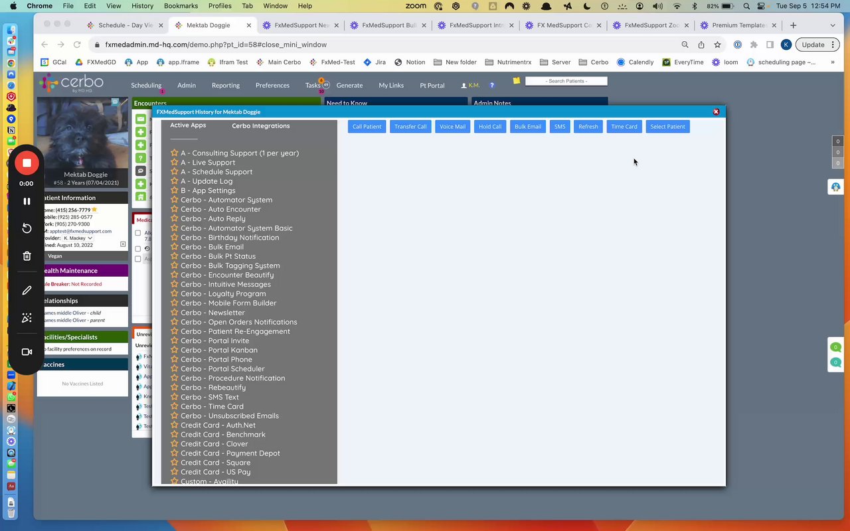
Task: Click the Hold Call button
Action: tap(490, 126)
